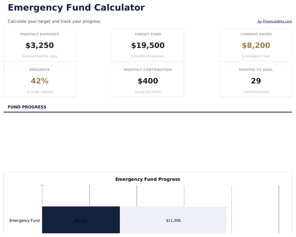Screen dimensions: 296x237
Task: Click the calculator subtitle text
Action: (x=54, y=21)
